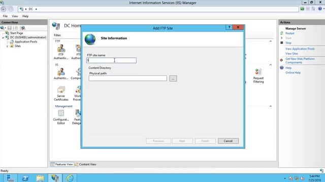Click the Restart server action
Image resolution: width=325 pixels, height=182 pixels.
coord(289,33)
